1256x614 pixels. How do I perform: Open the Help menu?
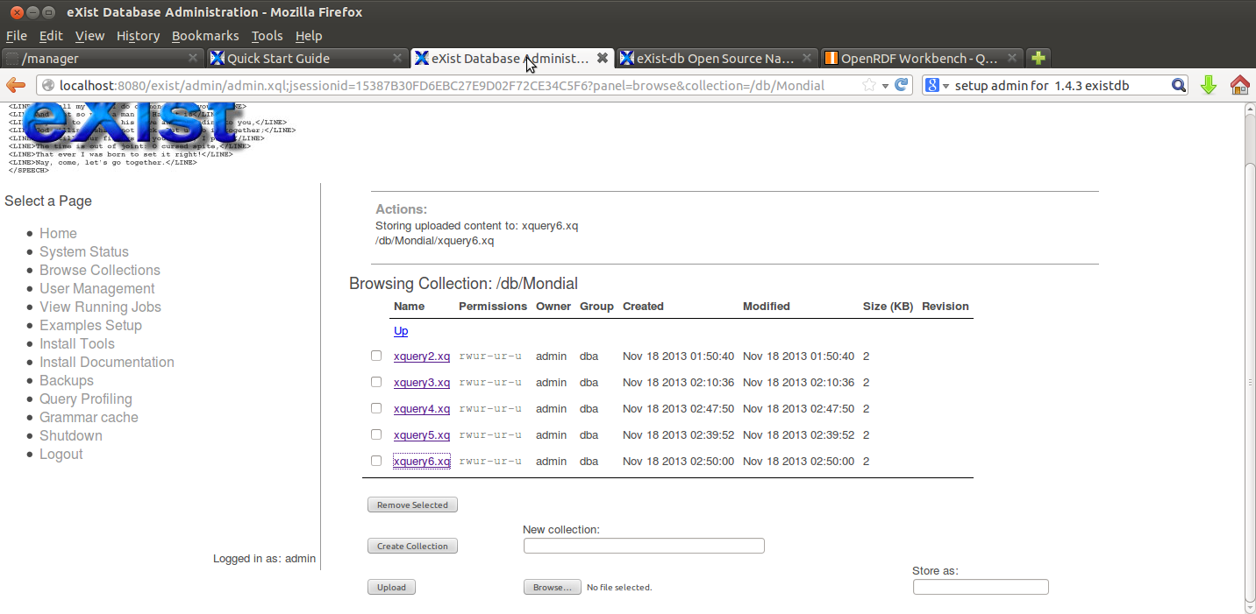coord(309,36)
